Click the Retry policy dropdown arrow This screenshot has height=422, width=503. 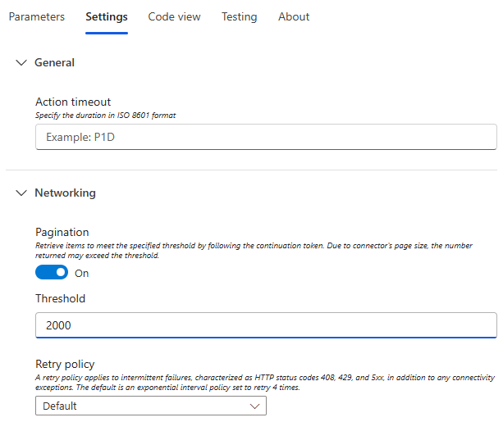click(254, 406)
